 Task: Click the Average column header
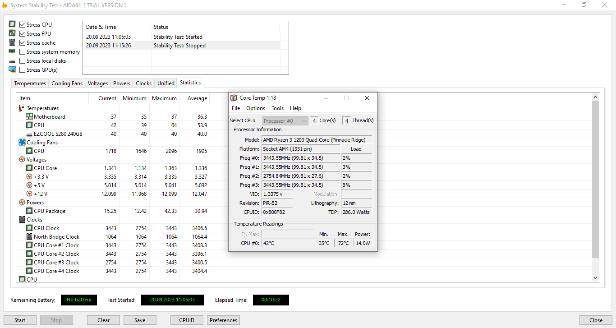194,98
